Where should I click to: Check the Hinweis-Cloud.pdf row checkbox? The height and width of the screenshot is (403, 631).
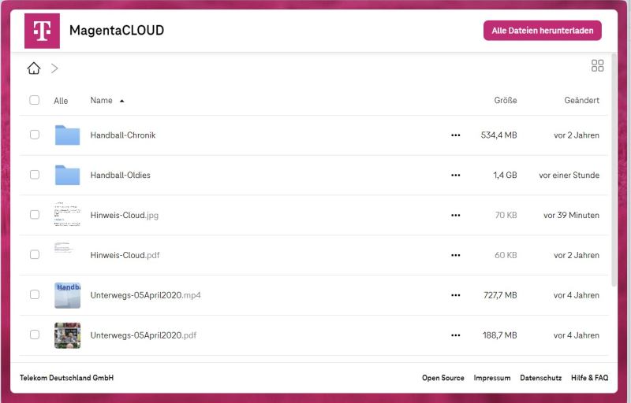click(x=35, y=254)
